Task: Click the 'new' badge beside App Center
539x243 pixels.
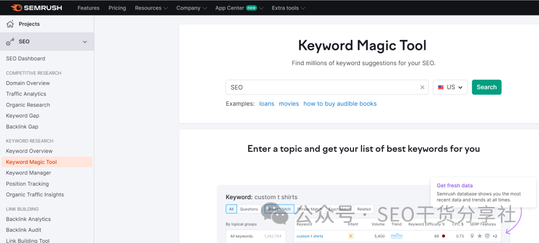Action: tap(251, 8)
